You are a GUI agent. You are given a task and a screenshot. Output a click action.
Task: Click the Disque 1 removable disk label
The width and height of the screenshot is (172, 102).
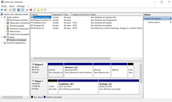click(39, 81)
